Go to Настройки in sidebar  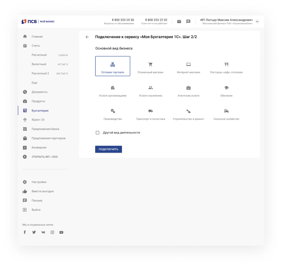click(x=39, y=182)
